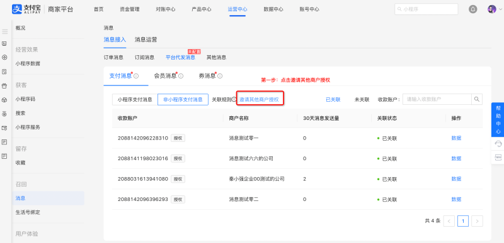Go to previous page arrow in pagination

(449, 221)
